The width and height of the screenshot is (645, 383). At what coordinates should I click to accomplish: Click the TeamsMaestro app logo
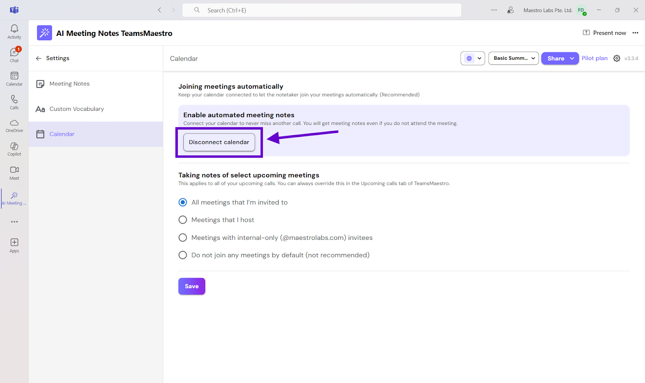point(44,33)
